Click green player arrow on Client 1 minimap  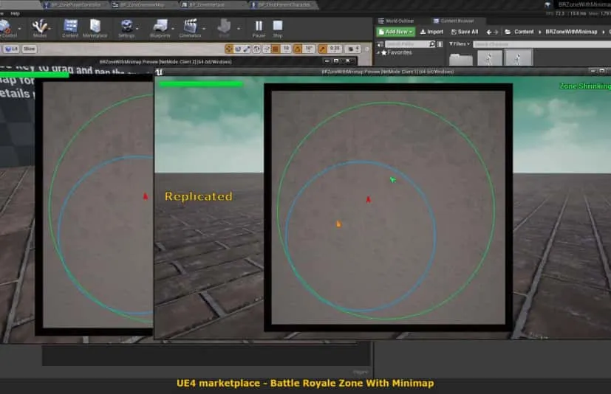393,179
